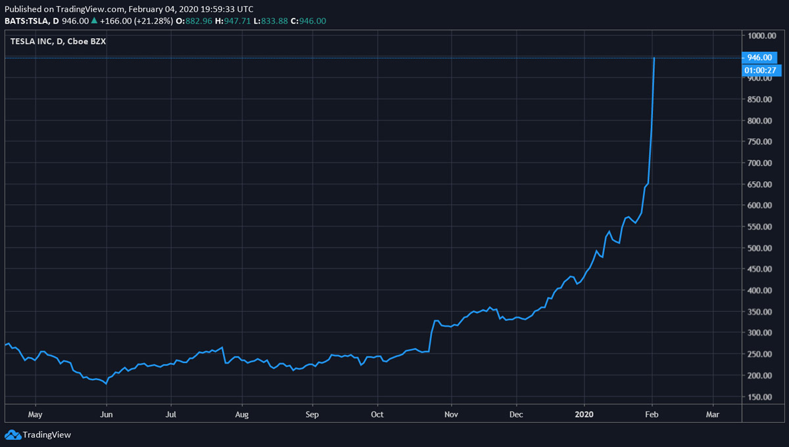789x447 pixels.
Task: Click the highlighted 946.00 price tag on the axis
Action: tap(759, 58)
